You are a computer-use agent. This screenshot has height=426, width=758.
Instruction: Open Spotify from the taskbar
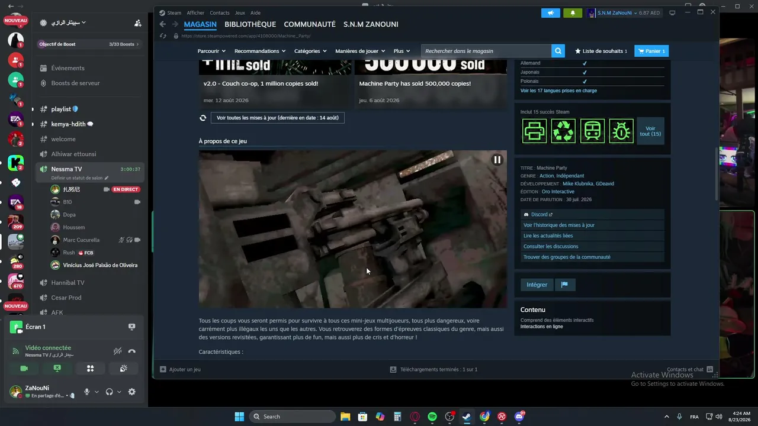pyautogui.click(x=432, y=417)
